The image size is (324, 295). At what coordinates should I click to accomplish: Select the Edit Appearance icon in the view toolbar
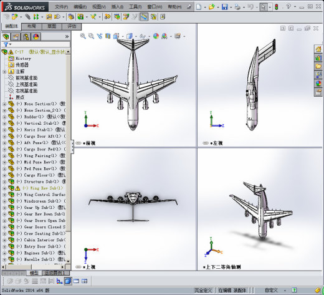click(x=156, y=36)
